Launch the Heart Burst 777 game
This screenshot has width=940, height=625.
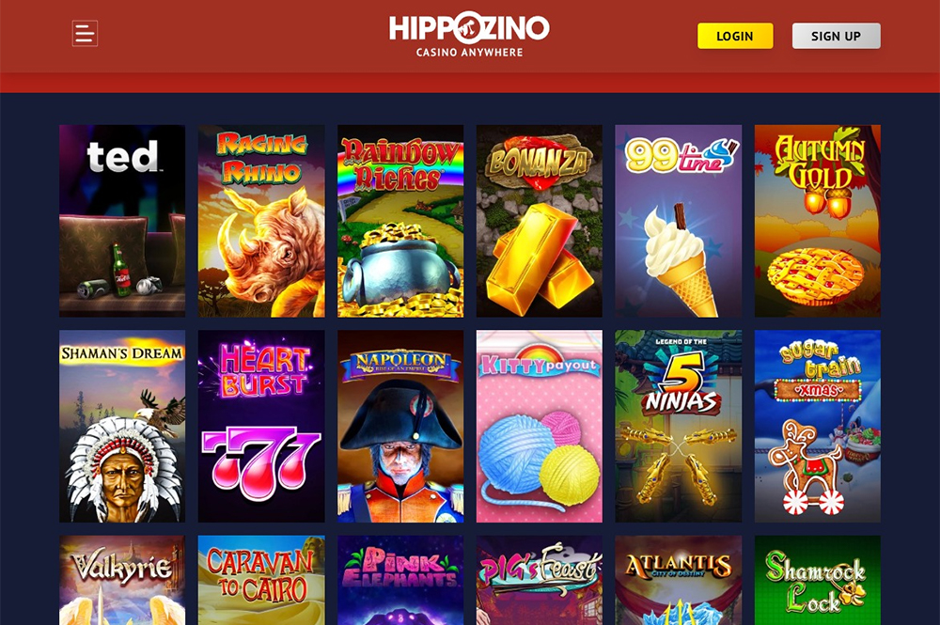[261, 426]
